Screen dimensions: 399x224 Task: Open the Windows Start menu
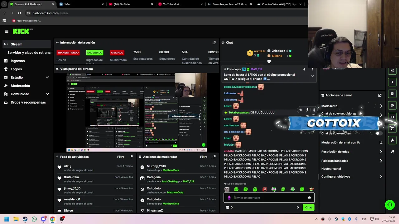click(x=7, y=219)
